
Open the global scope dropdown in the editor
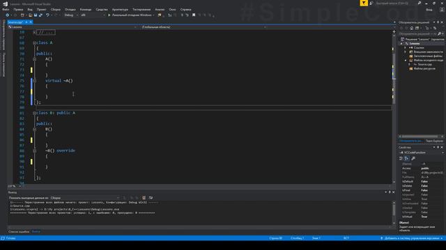(x=203, y=27)
